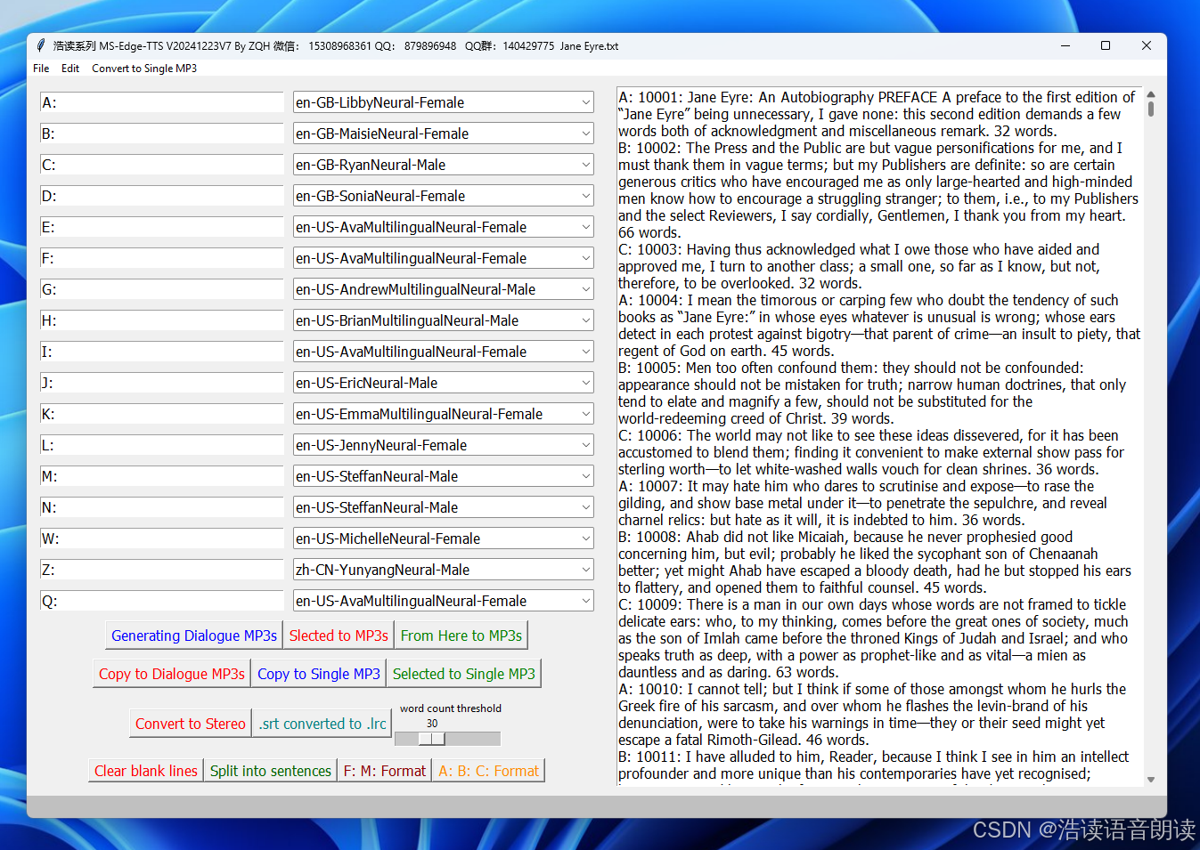Screen dimensions: 1200x850
Task: Click the line starting 'A: 10004: I mean'
Action: (x=869, y=300)
